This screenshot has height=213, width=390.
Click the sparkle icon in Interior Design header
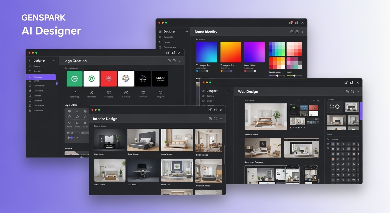coord(221,119)
